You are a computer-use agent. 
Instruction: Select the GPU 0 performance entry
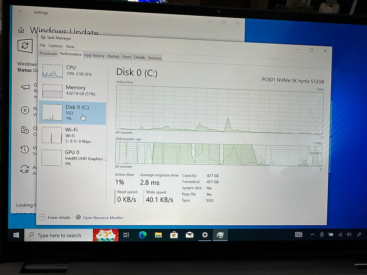coord(73,158)
